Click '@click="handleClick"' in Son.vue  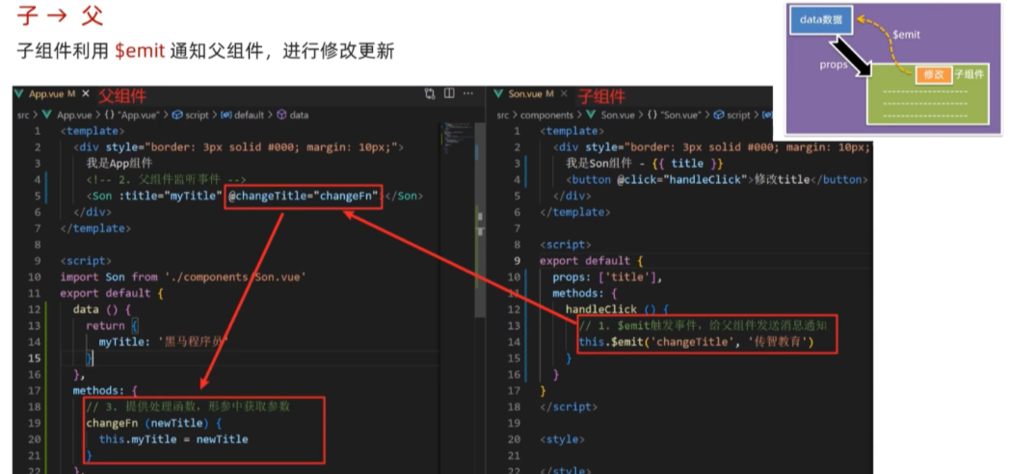tap(682, 180)
